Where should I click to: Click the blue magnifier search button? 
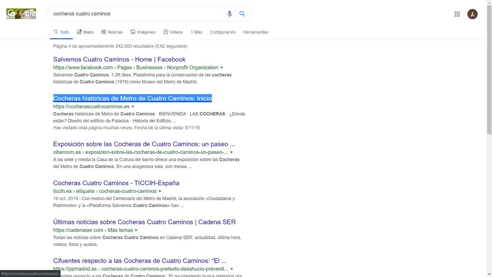pos(242,14)
